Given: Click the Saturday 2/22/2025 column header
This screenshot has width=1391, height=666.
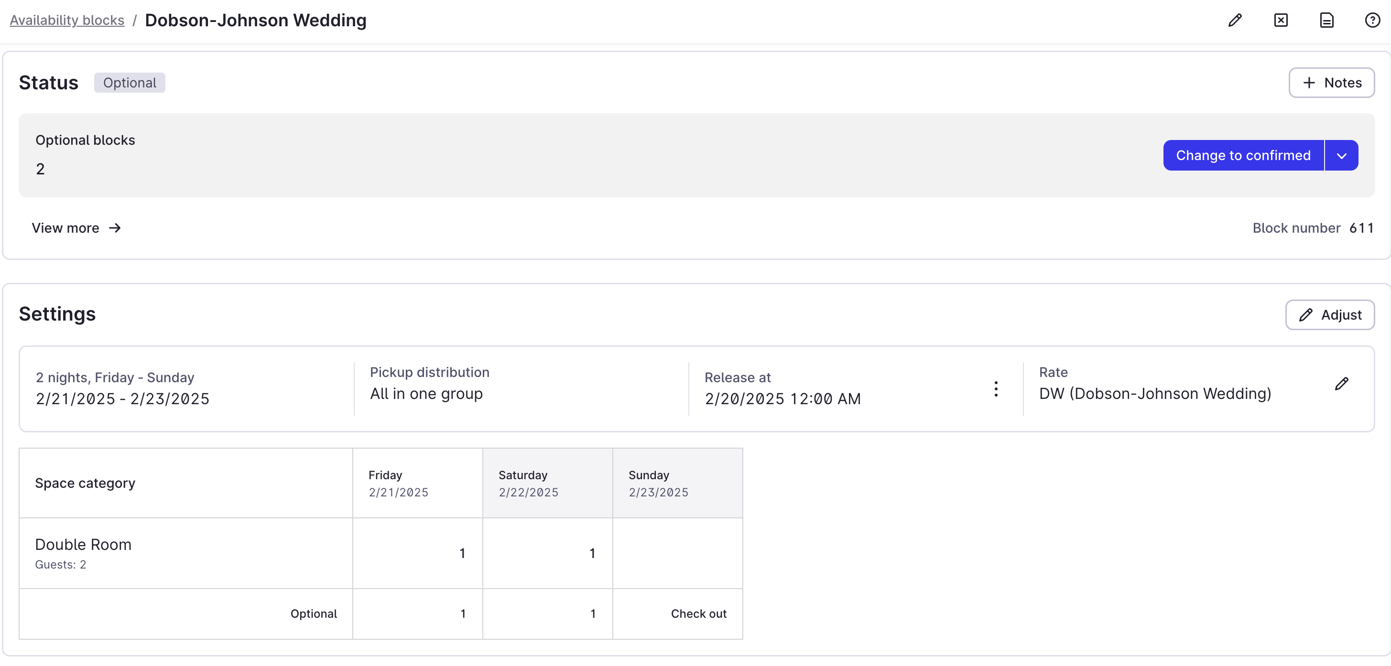Looking at the screenshot, I should tap(547, 483).
